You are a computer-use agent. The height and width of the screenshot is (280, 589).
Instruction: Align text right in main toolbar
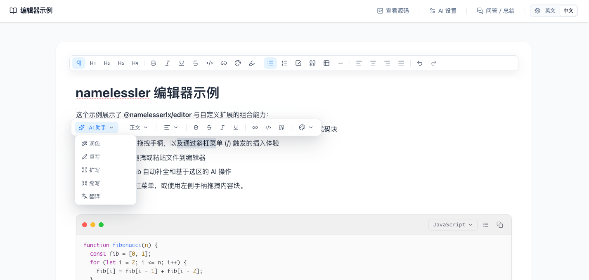[x=387, y=63]
